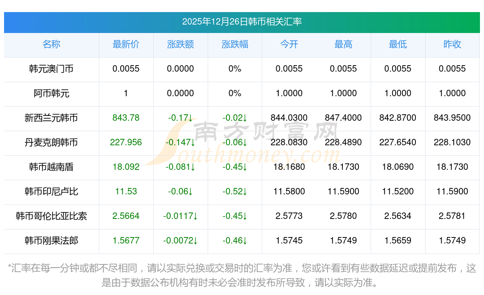The width and height of the screenshot is (484, 295).
Task: Click low value 227.6540
Action: [x=398, y=142]
